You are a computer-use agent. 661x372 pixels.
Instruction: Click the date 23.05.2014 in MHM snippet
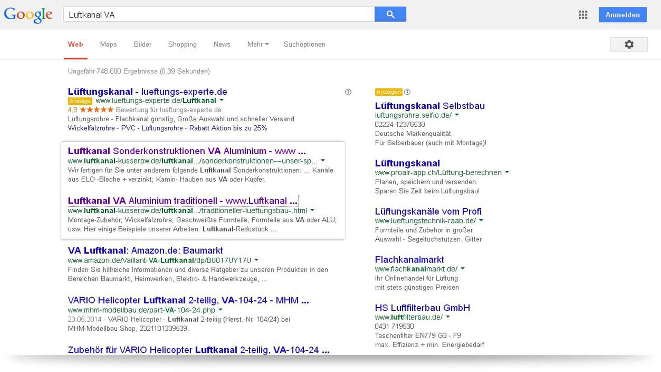click(x=84, y=319)
